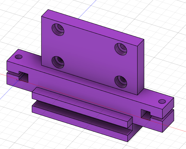Click the top-right countersunk hole on the plate

121,49
